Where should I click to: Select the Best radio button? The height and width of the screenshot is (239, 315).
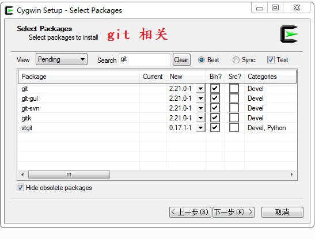202,60
